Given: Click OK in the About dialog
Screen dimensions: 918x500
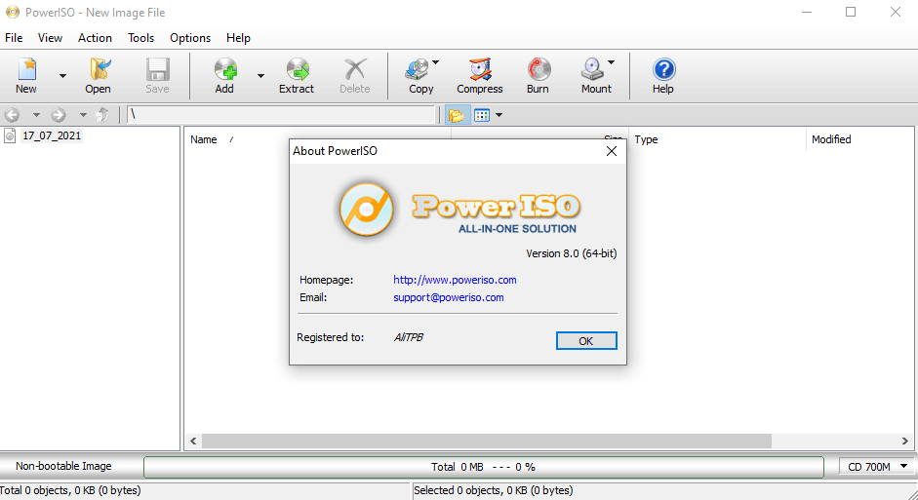Looking at the screenshot, I should (x=586, y=341).
